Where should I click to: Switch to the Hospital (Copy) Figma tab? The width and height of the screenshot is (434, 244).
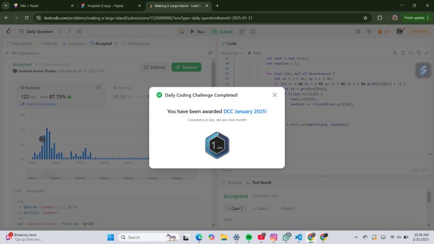[x=111, y=5]
